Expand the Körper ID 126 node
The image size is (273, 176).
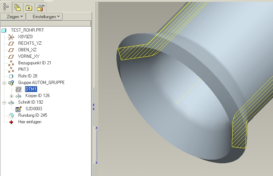pyautogui.click(x=12, y=96)
